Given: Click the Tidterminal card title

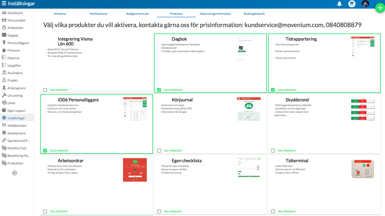Looking at the screenshot, I should [297, 161].
